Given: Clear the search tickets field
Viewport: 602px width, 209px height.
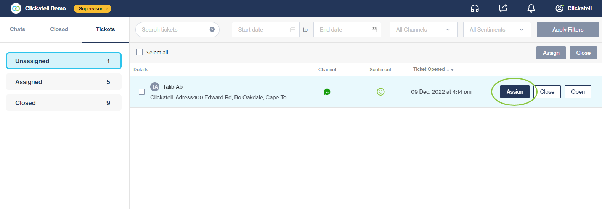Looking at the screenshot, I should click(212, 29).
